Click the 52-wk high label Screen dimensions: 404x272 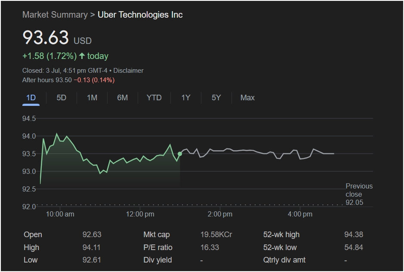[x=281, y=235]
